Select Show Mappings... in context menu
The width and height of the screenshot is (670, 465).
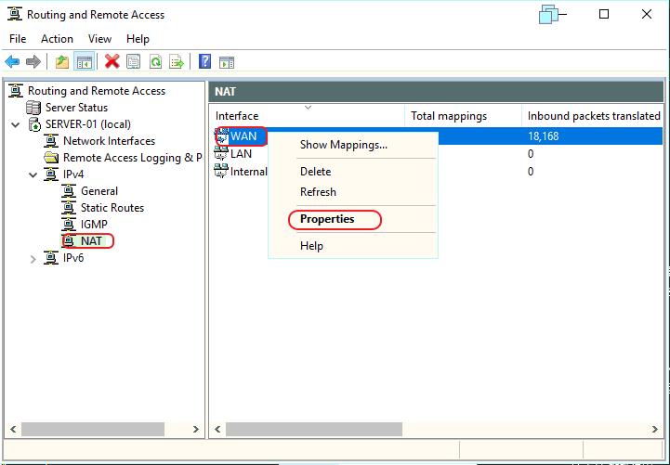tap(344, 145)
